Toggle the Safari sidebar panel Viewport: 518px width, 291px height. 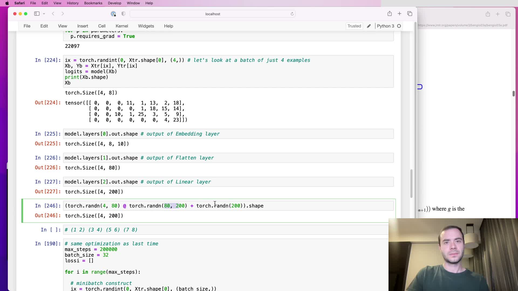(x=37, y=14)
